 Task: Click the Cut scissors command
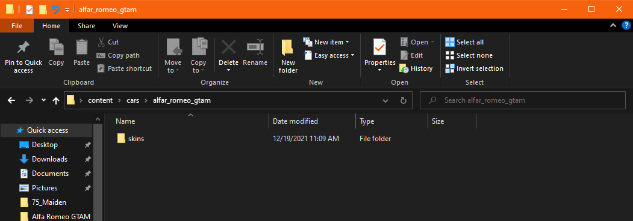pyautogui.click(x=108, y=42)
